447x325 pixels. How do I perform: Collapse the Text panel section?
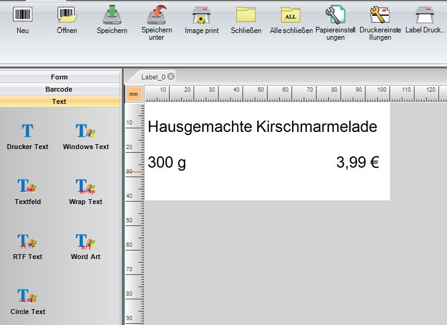pos(59,101)
